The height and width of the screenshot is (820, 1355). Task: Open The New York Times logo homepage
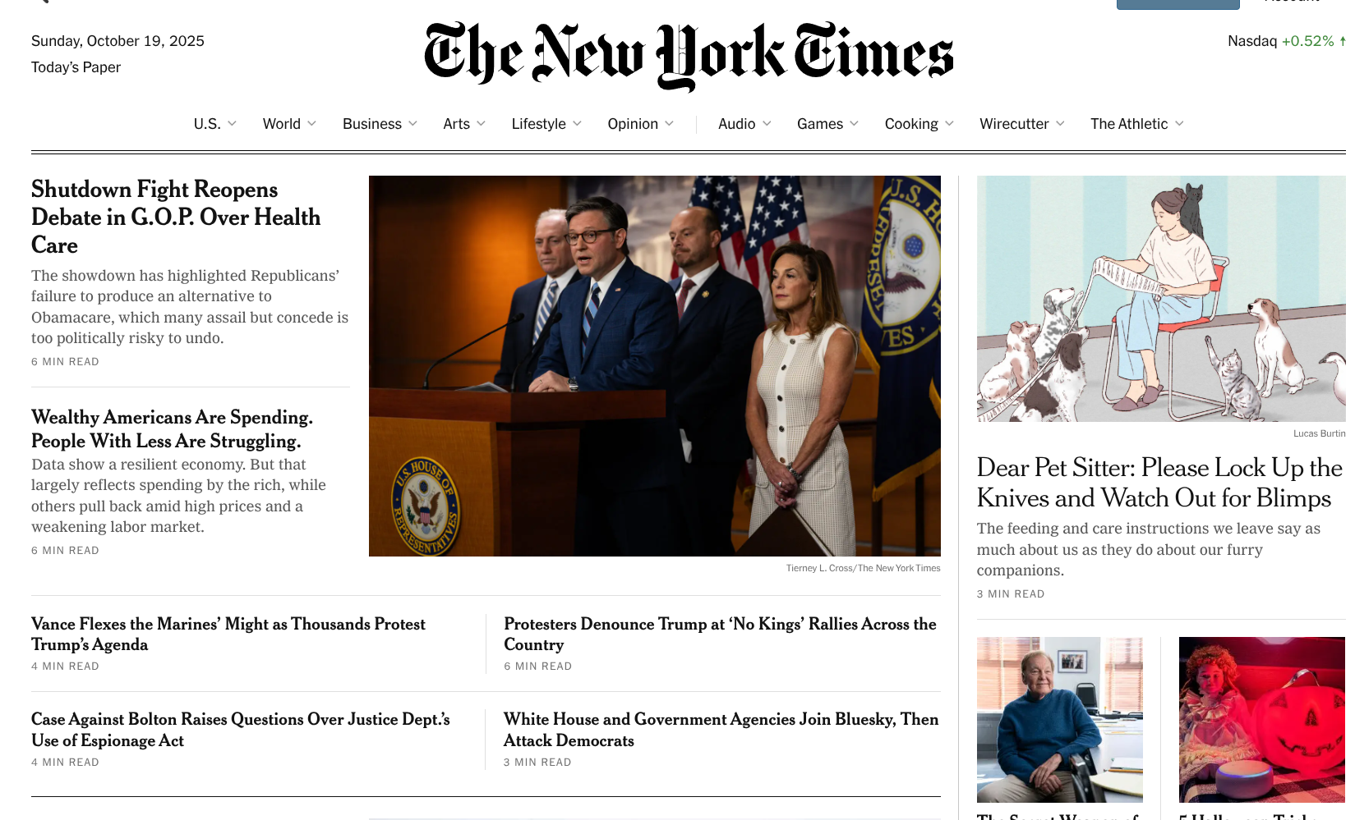tap(689, 56)
